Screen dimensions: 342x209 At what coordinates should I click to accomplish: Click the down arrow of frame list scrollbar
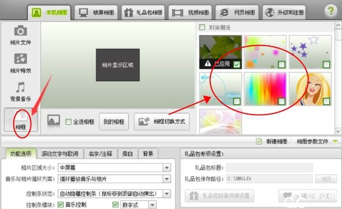338,131
